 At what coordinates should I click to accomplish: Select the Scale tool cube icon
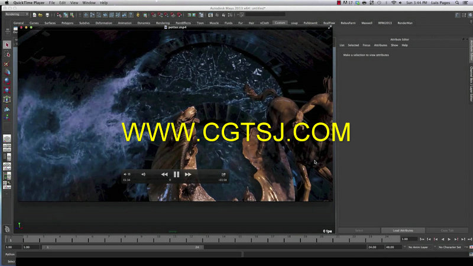click(7, 90)
